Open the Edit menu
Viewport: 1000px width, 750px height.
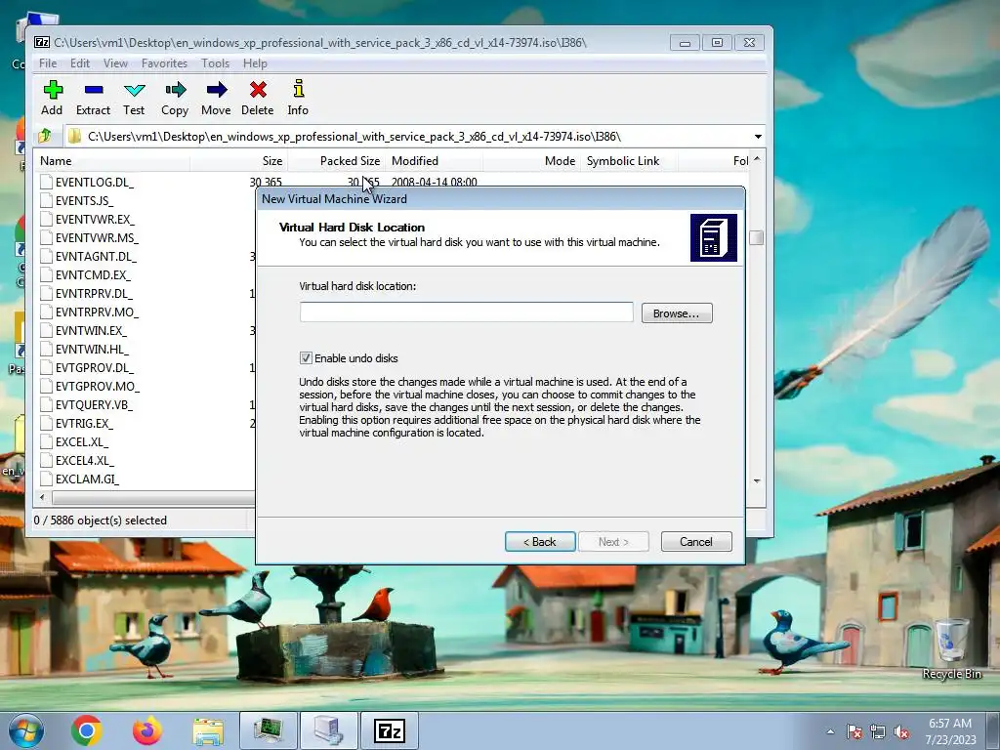[x=80, y=63]
